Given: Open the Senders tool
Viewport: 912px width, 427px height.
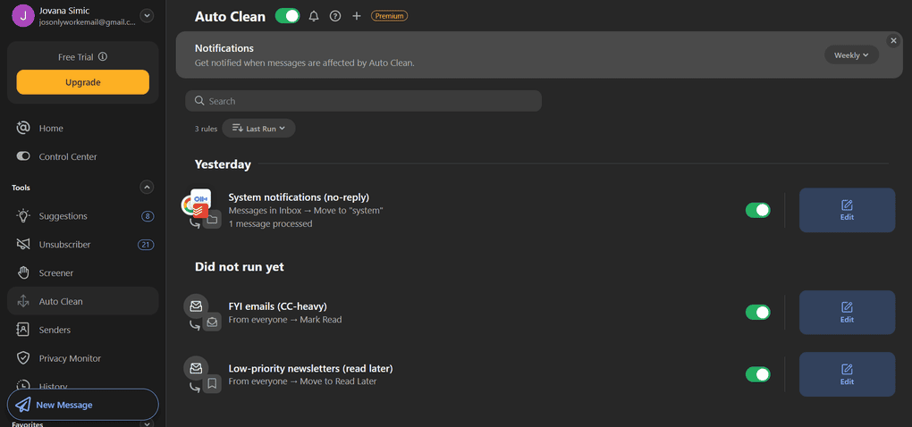Looking at the screenshot, I should (x=82, y=330).
